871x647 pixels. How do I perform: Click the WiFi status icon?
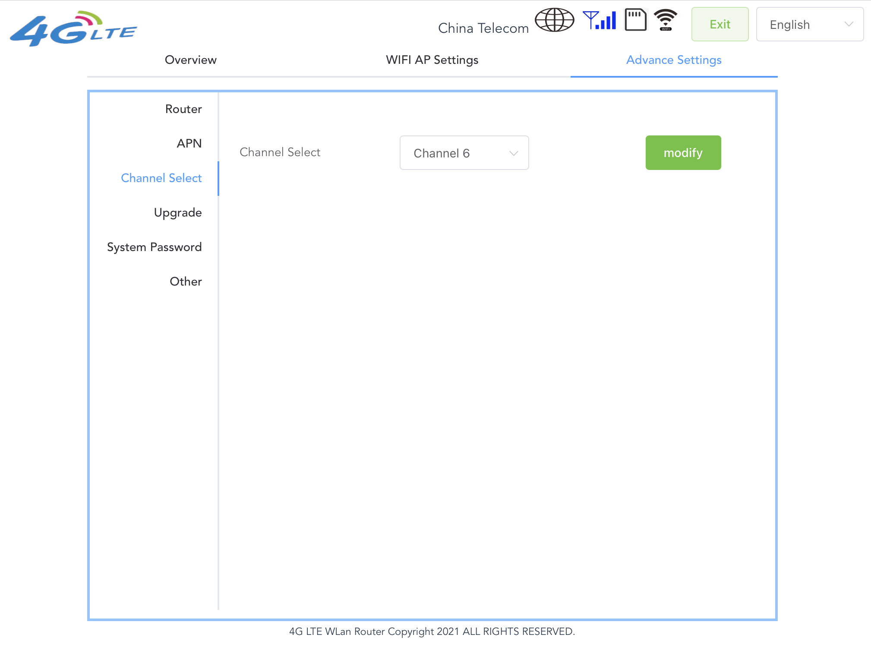tap(665, 20)
